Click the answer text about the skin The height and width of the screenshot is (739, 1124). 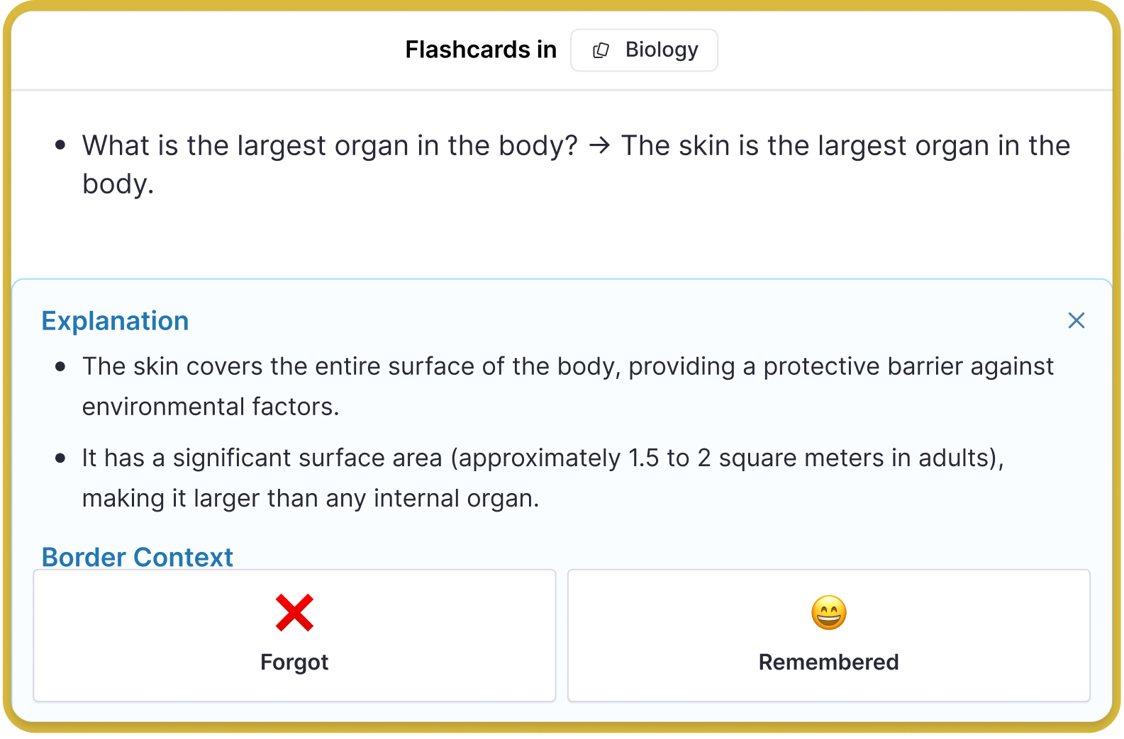845,146
